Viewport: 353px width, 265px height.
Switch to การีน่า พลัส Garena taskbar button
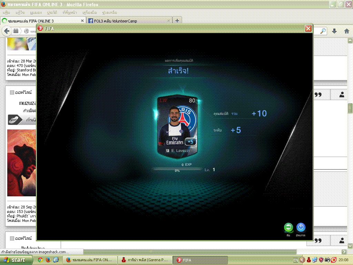click(145, 260)
